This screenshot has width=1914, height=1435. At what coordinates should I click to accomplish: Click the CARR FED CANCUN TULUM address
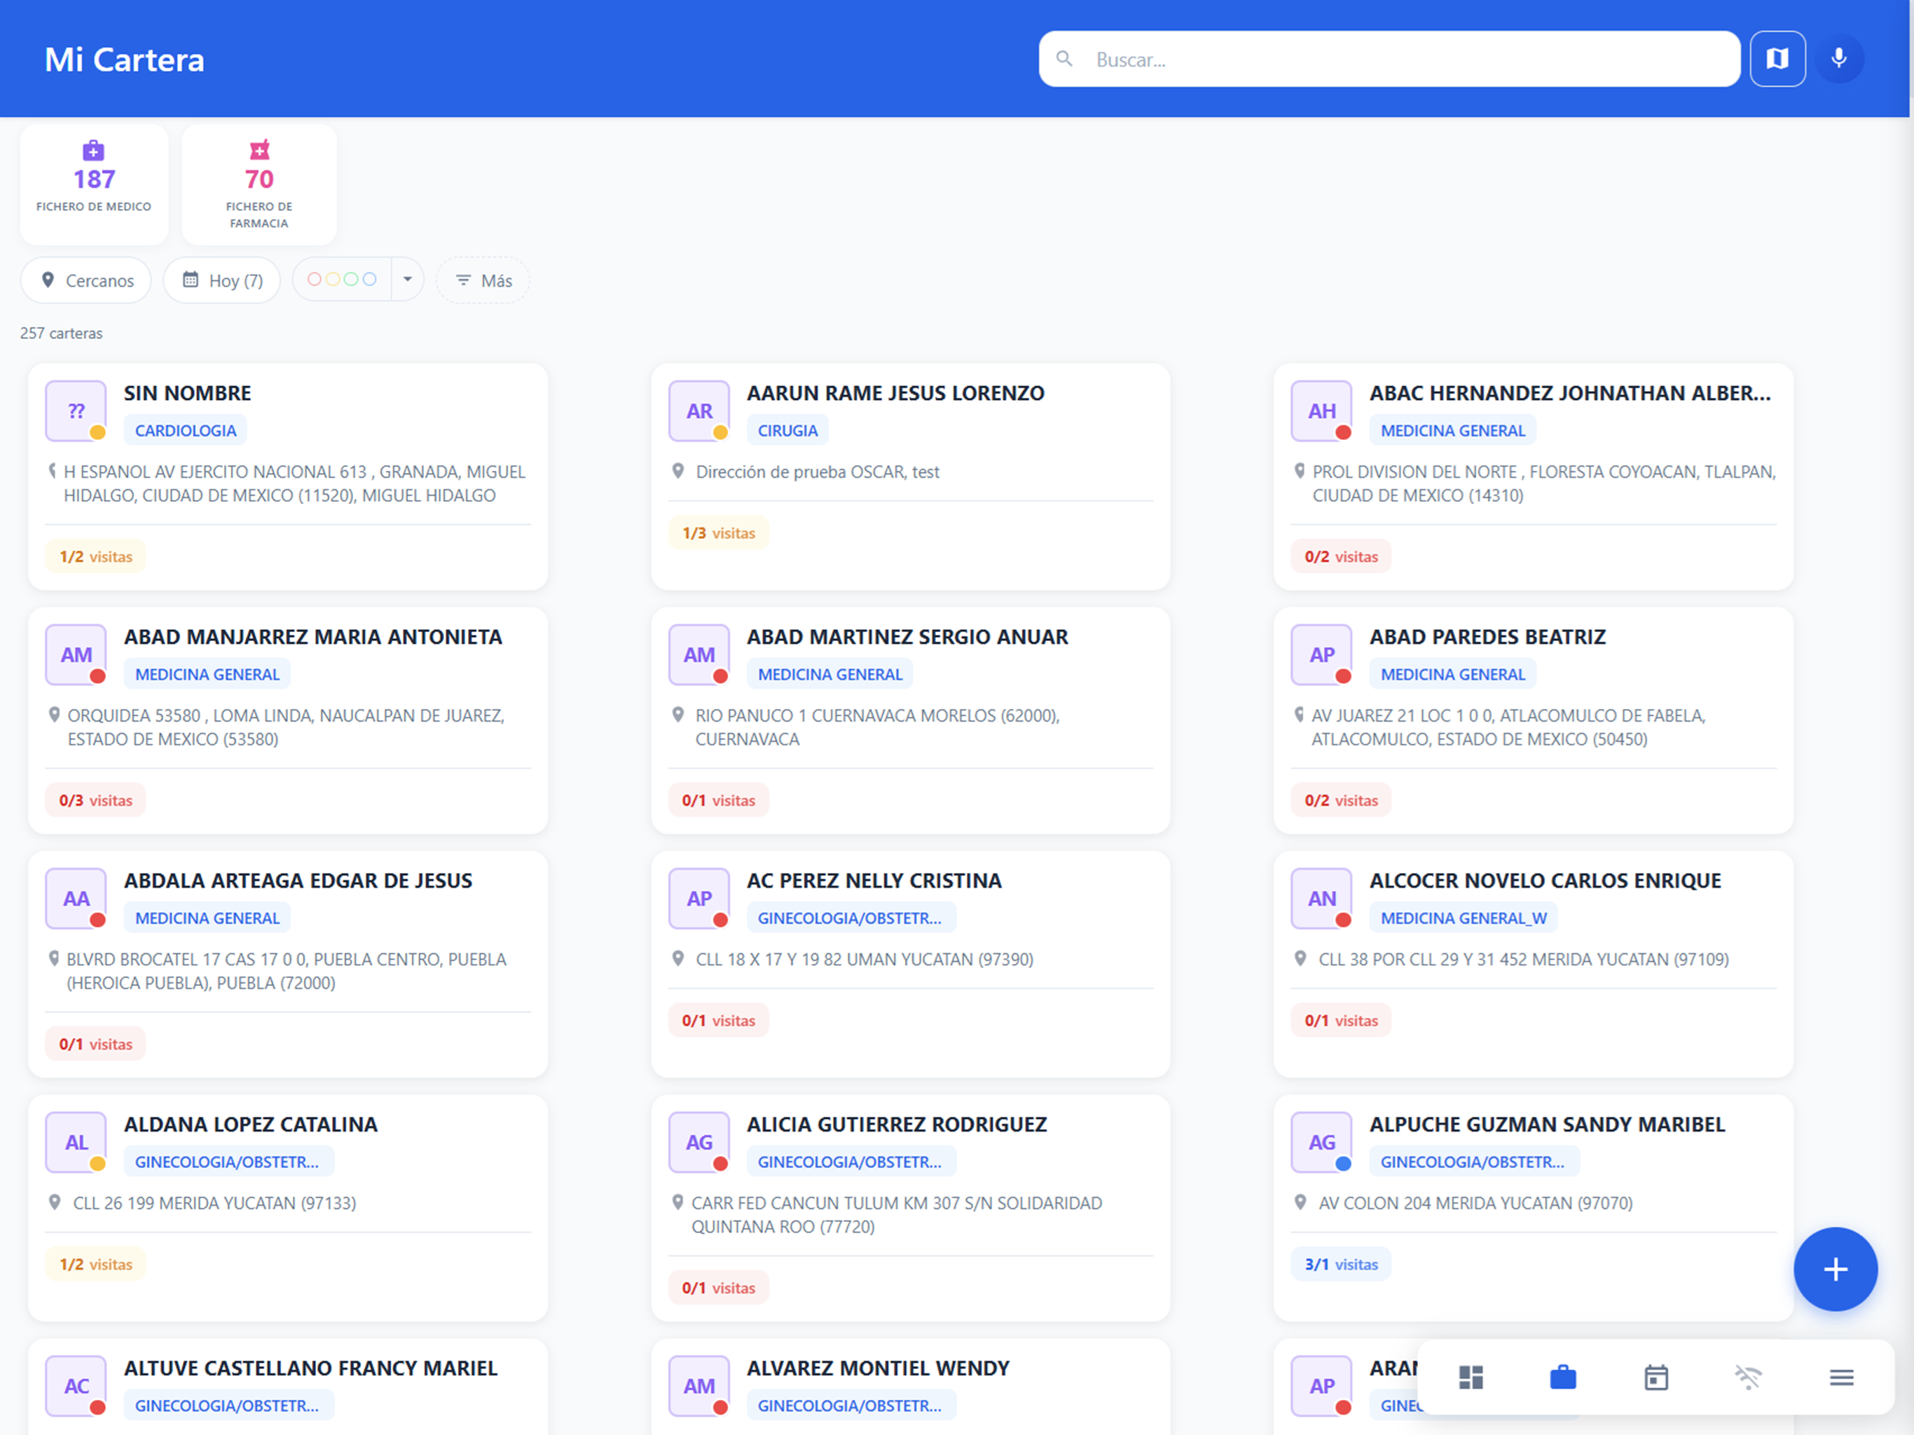[x=897, y=1214]
